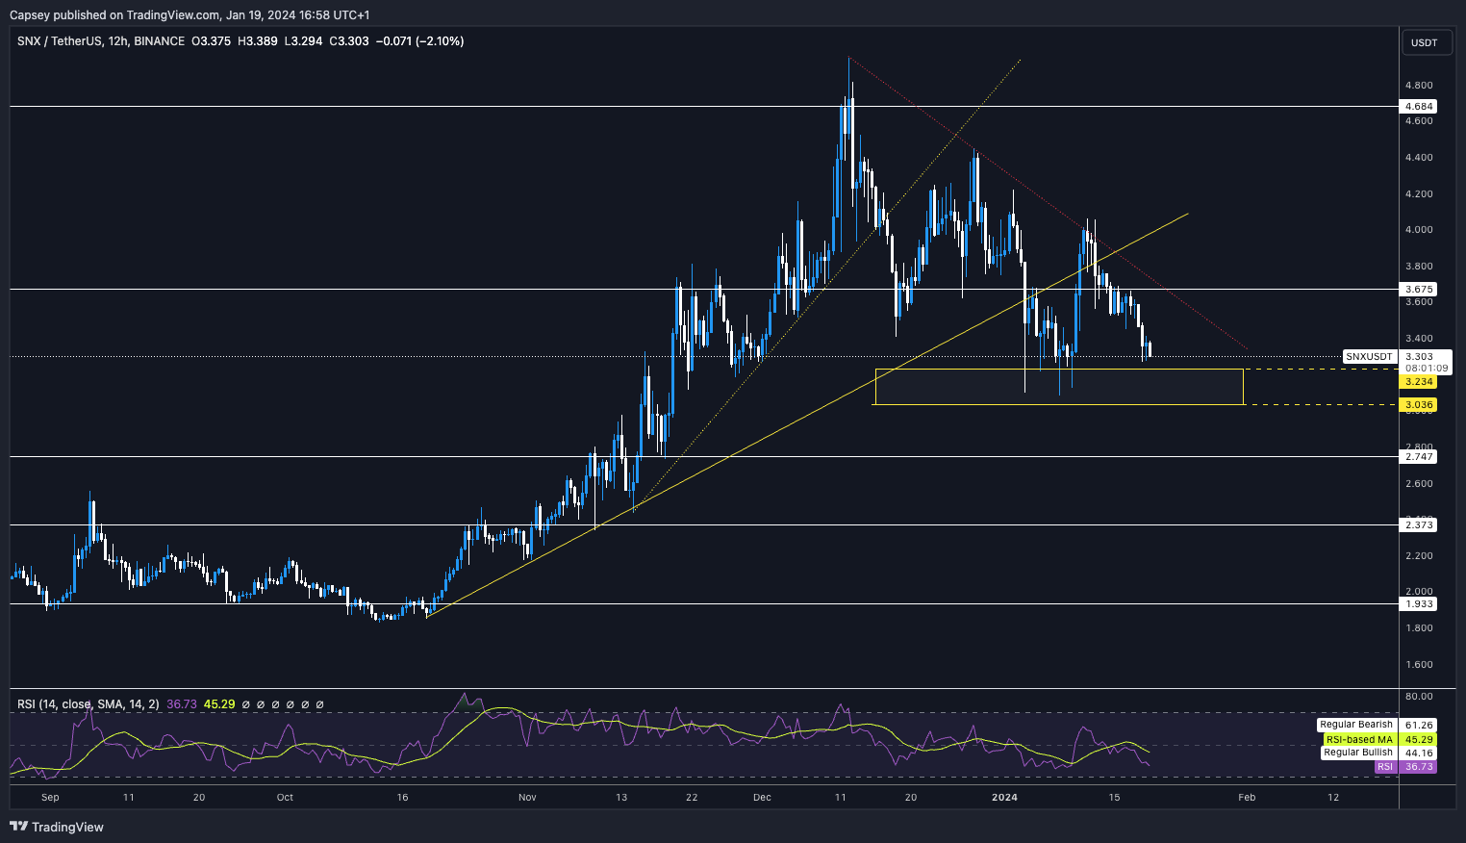Click the SNXUSDT symbol tag on the price line
The height and width of the screenshot is (843, 1466).
coord(1369,357)
